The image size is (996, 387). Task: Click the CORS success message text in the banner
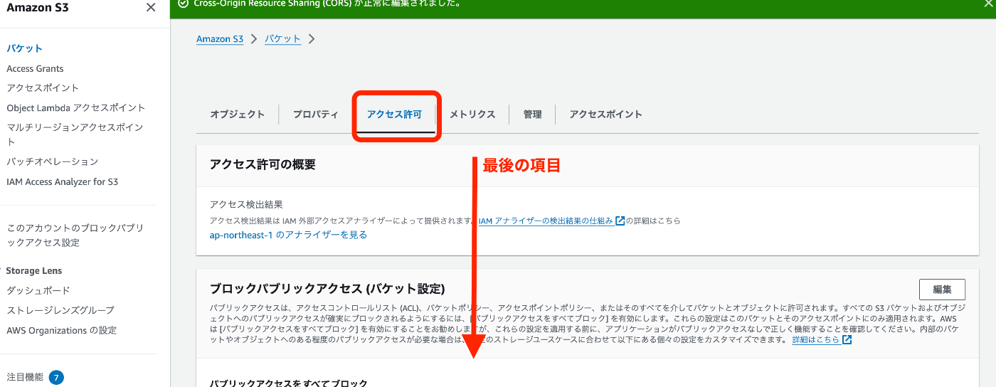pyautogui.click(x=327, y=4)
